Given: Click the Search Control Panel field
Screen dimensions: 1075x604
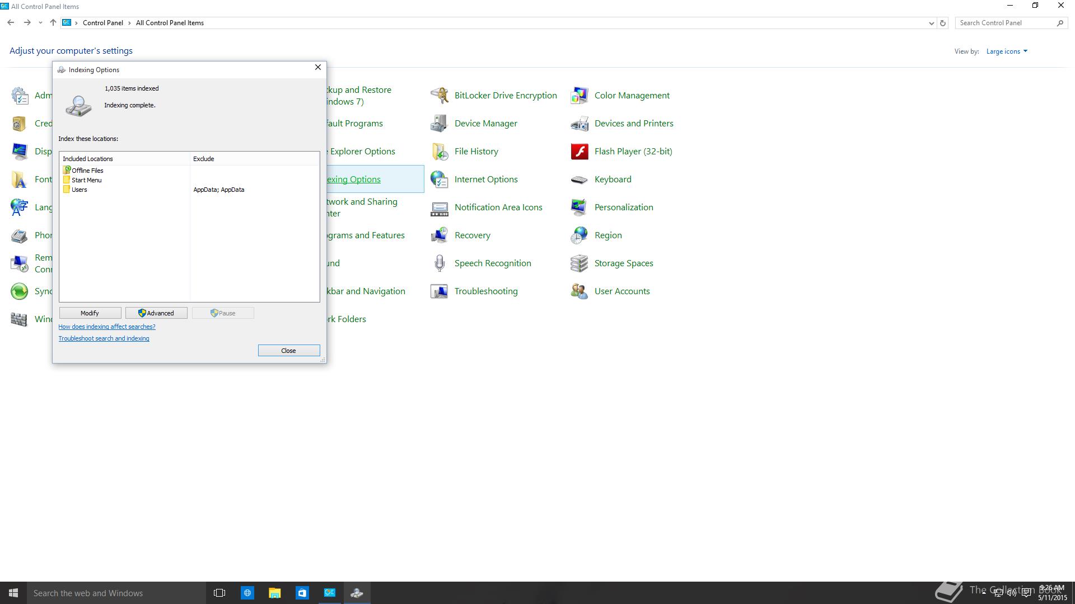Looking at the screenshot, I should pyautogui.click(x=1005, y=23).
